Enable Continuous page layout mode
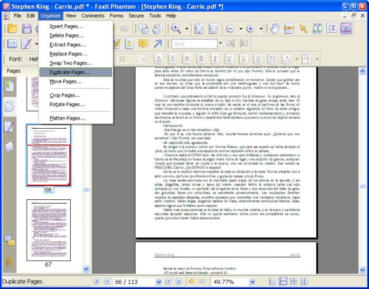 (x=283, y=281)
